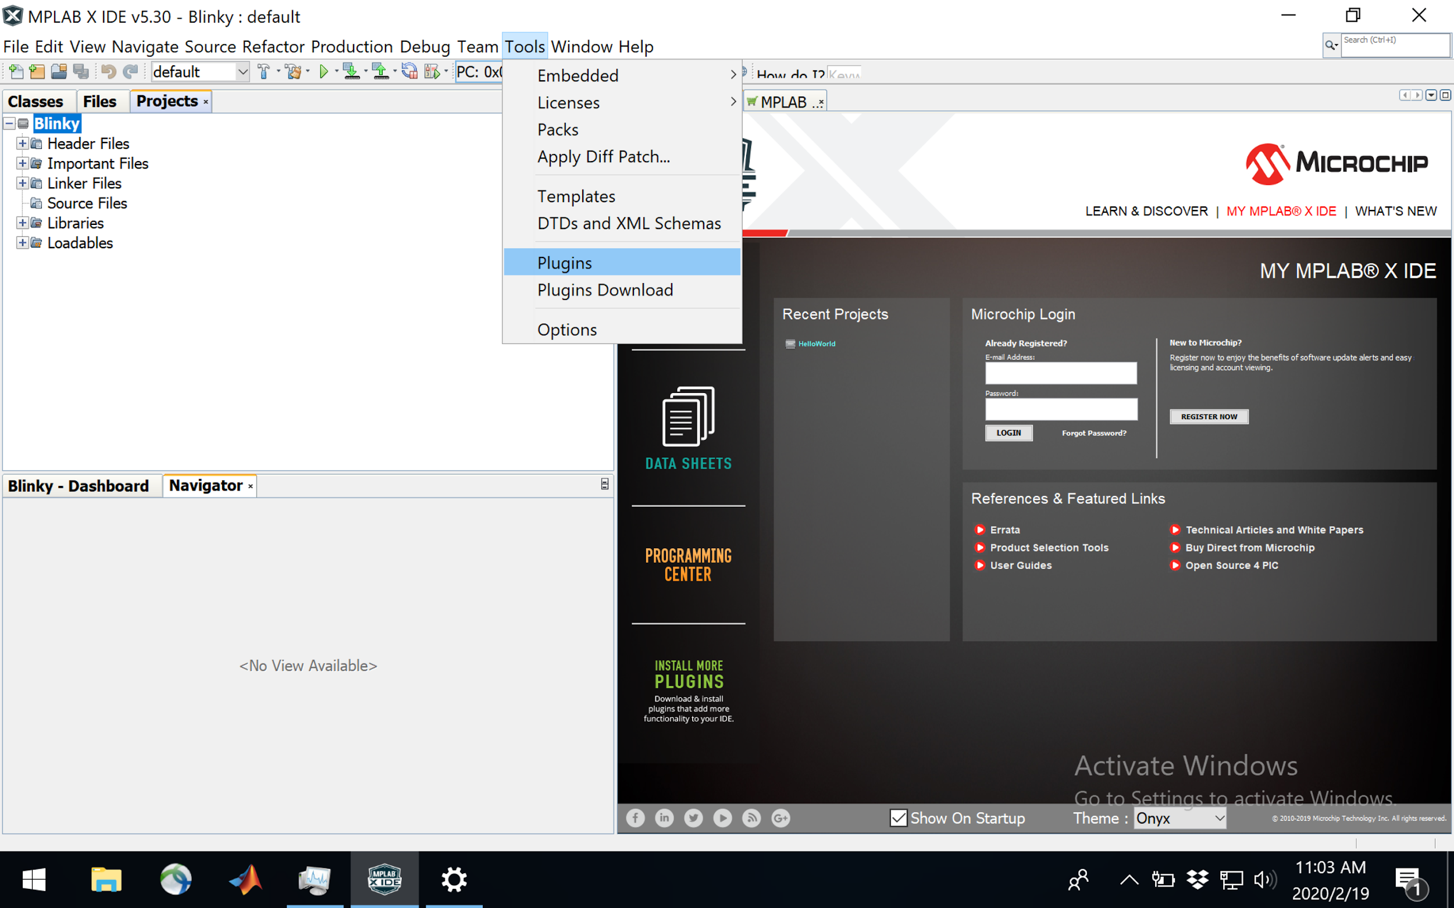Choose Plugins Download from Tools menu
Viewport: 1454px width, 908px height.
pos(622,290)
